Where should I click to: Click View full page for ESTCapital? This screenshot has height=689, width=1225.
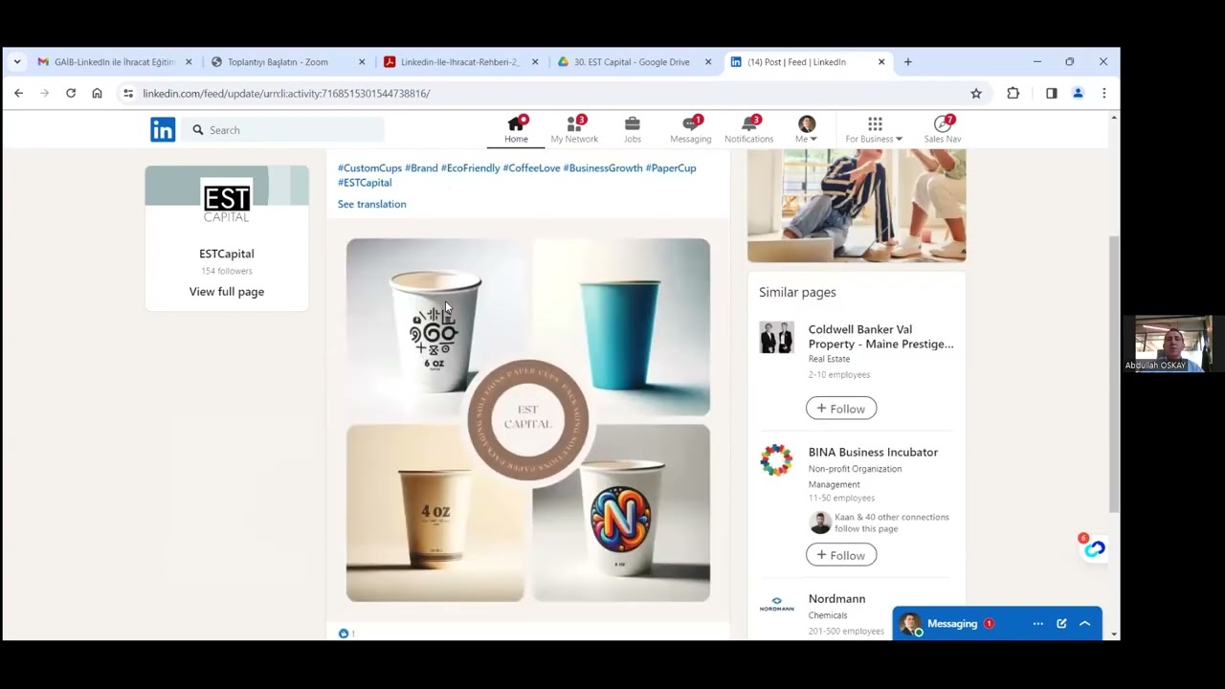(227, 292)
